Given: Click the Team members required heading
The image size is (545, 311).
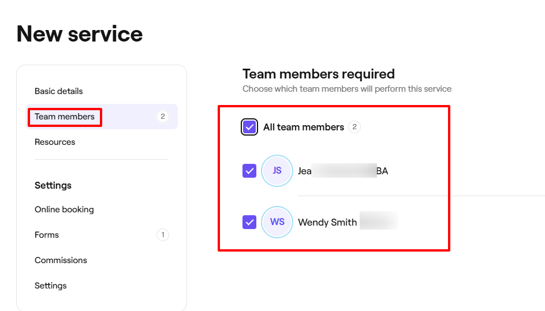Looking at the screenshot, I should pyautogui.click(x=319, y=74).
